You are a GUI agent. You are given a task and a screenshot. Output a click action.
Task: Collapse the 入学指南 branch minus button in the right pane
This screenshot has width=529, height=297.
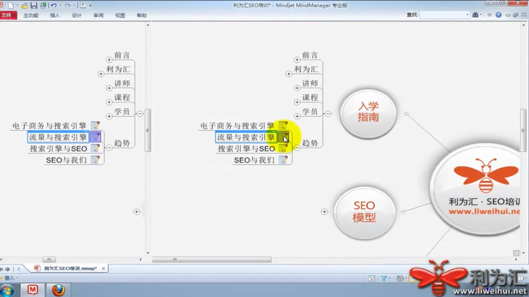click(328, 113)
